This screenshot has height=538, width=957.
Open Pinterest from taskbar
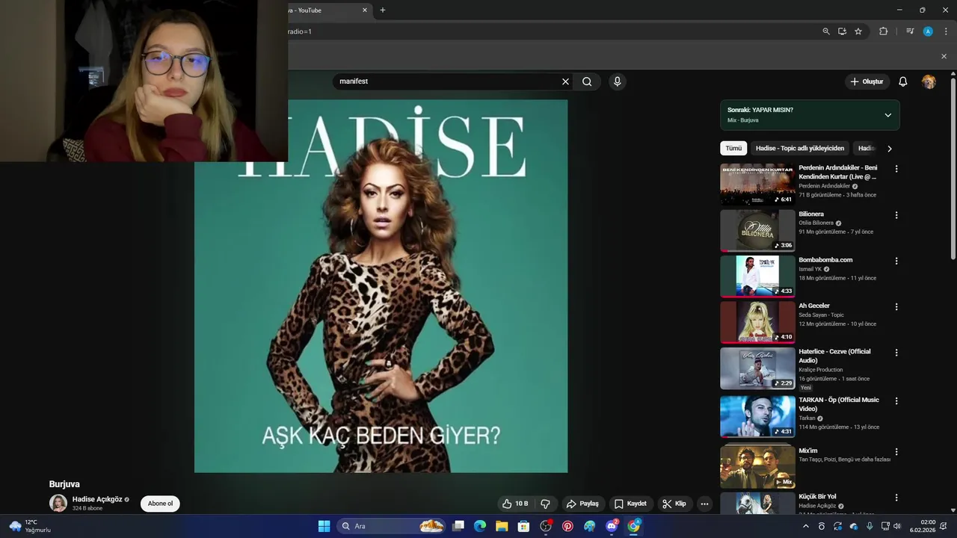point(568,526)
